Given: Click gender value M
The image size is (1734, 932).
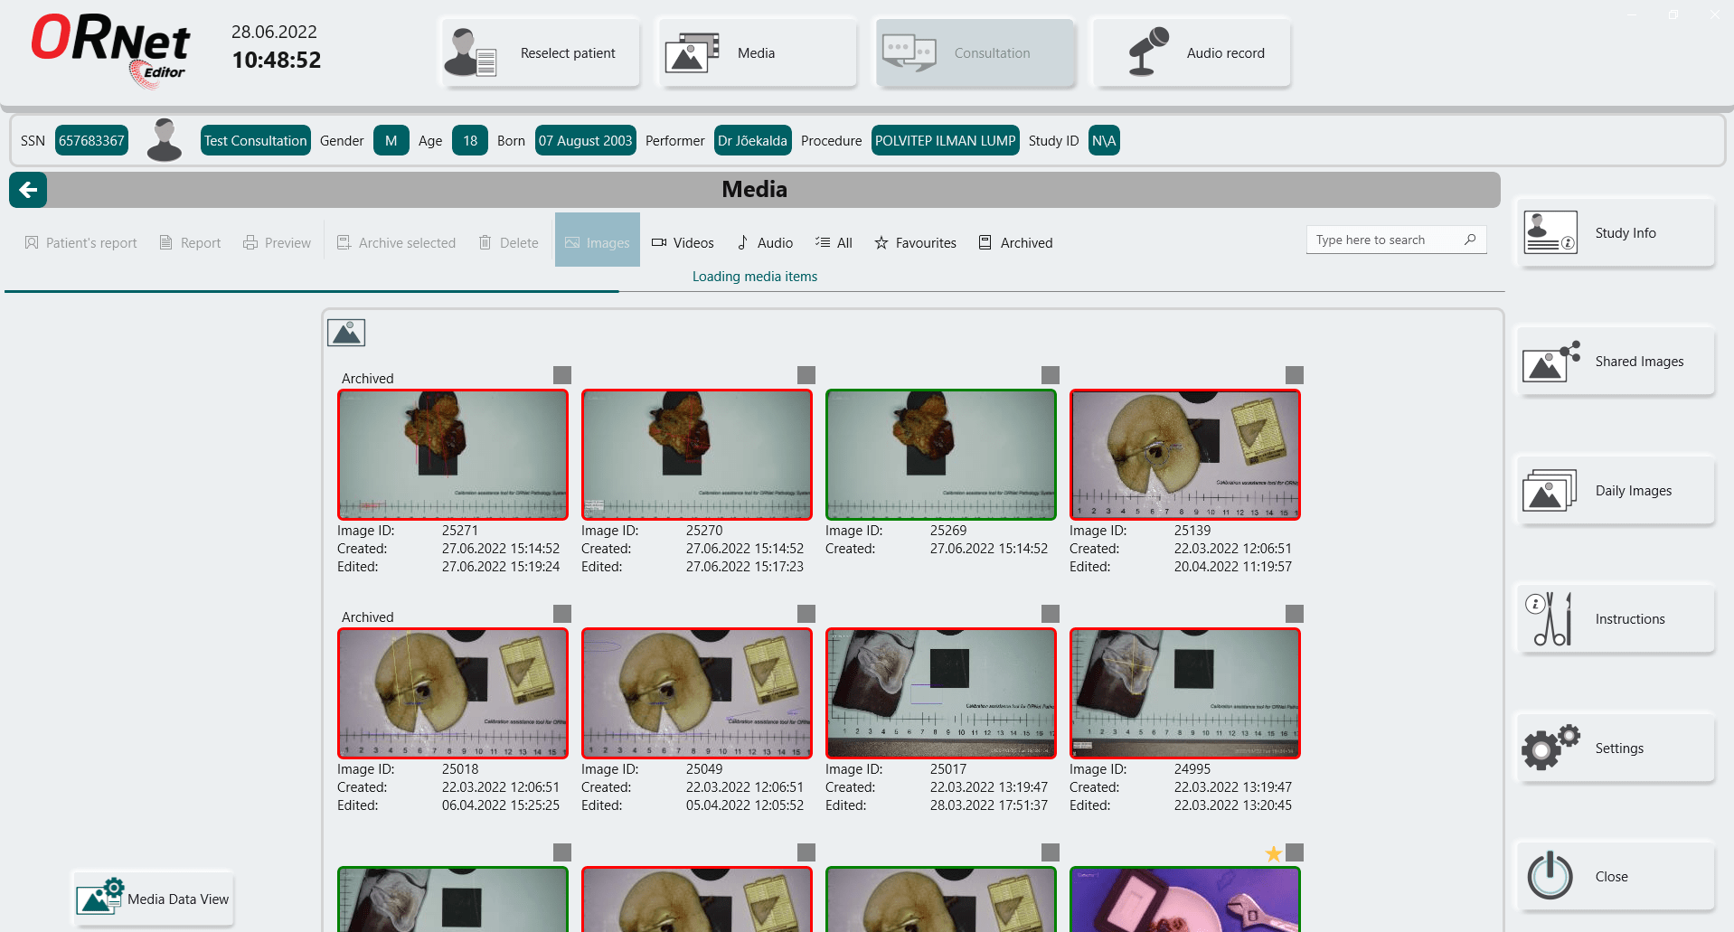Looking at the screenshot, I should pos(391,140).
